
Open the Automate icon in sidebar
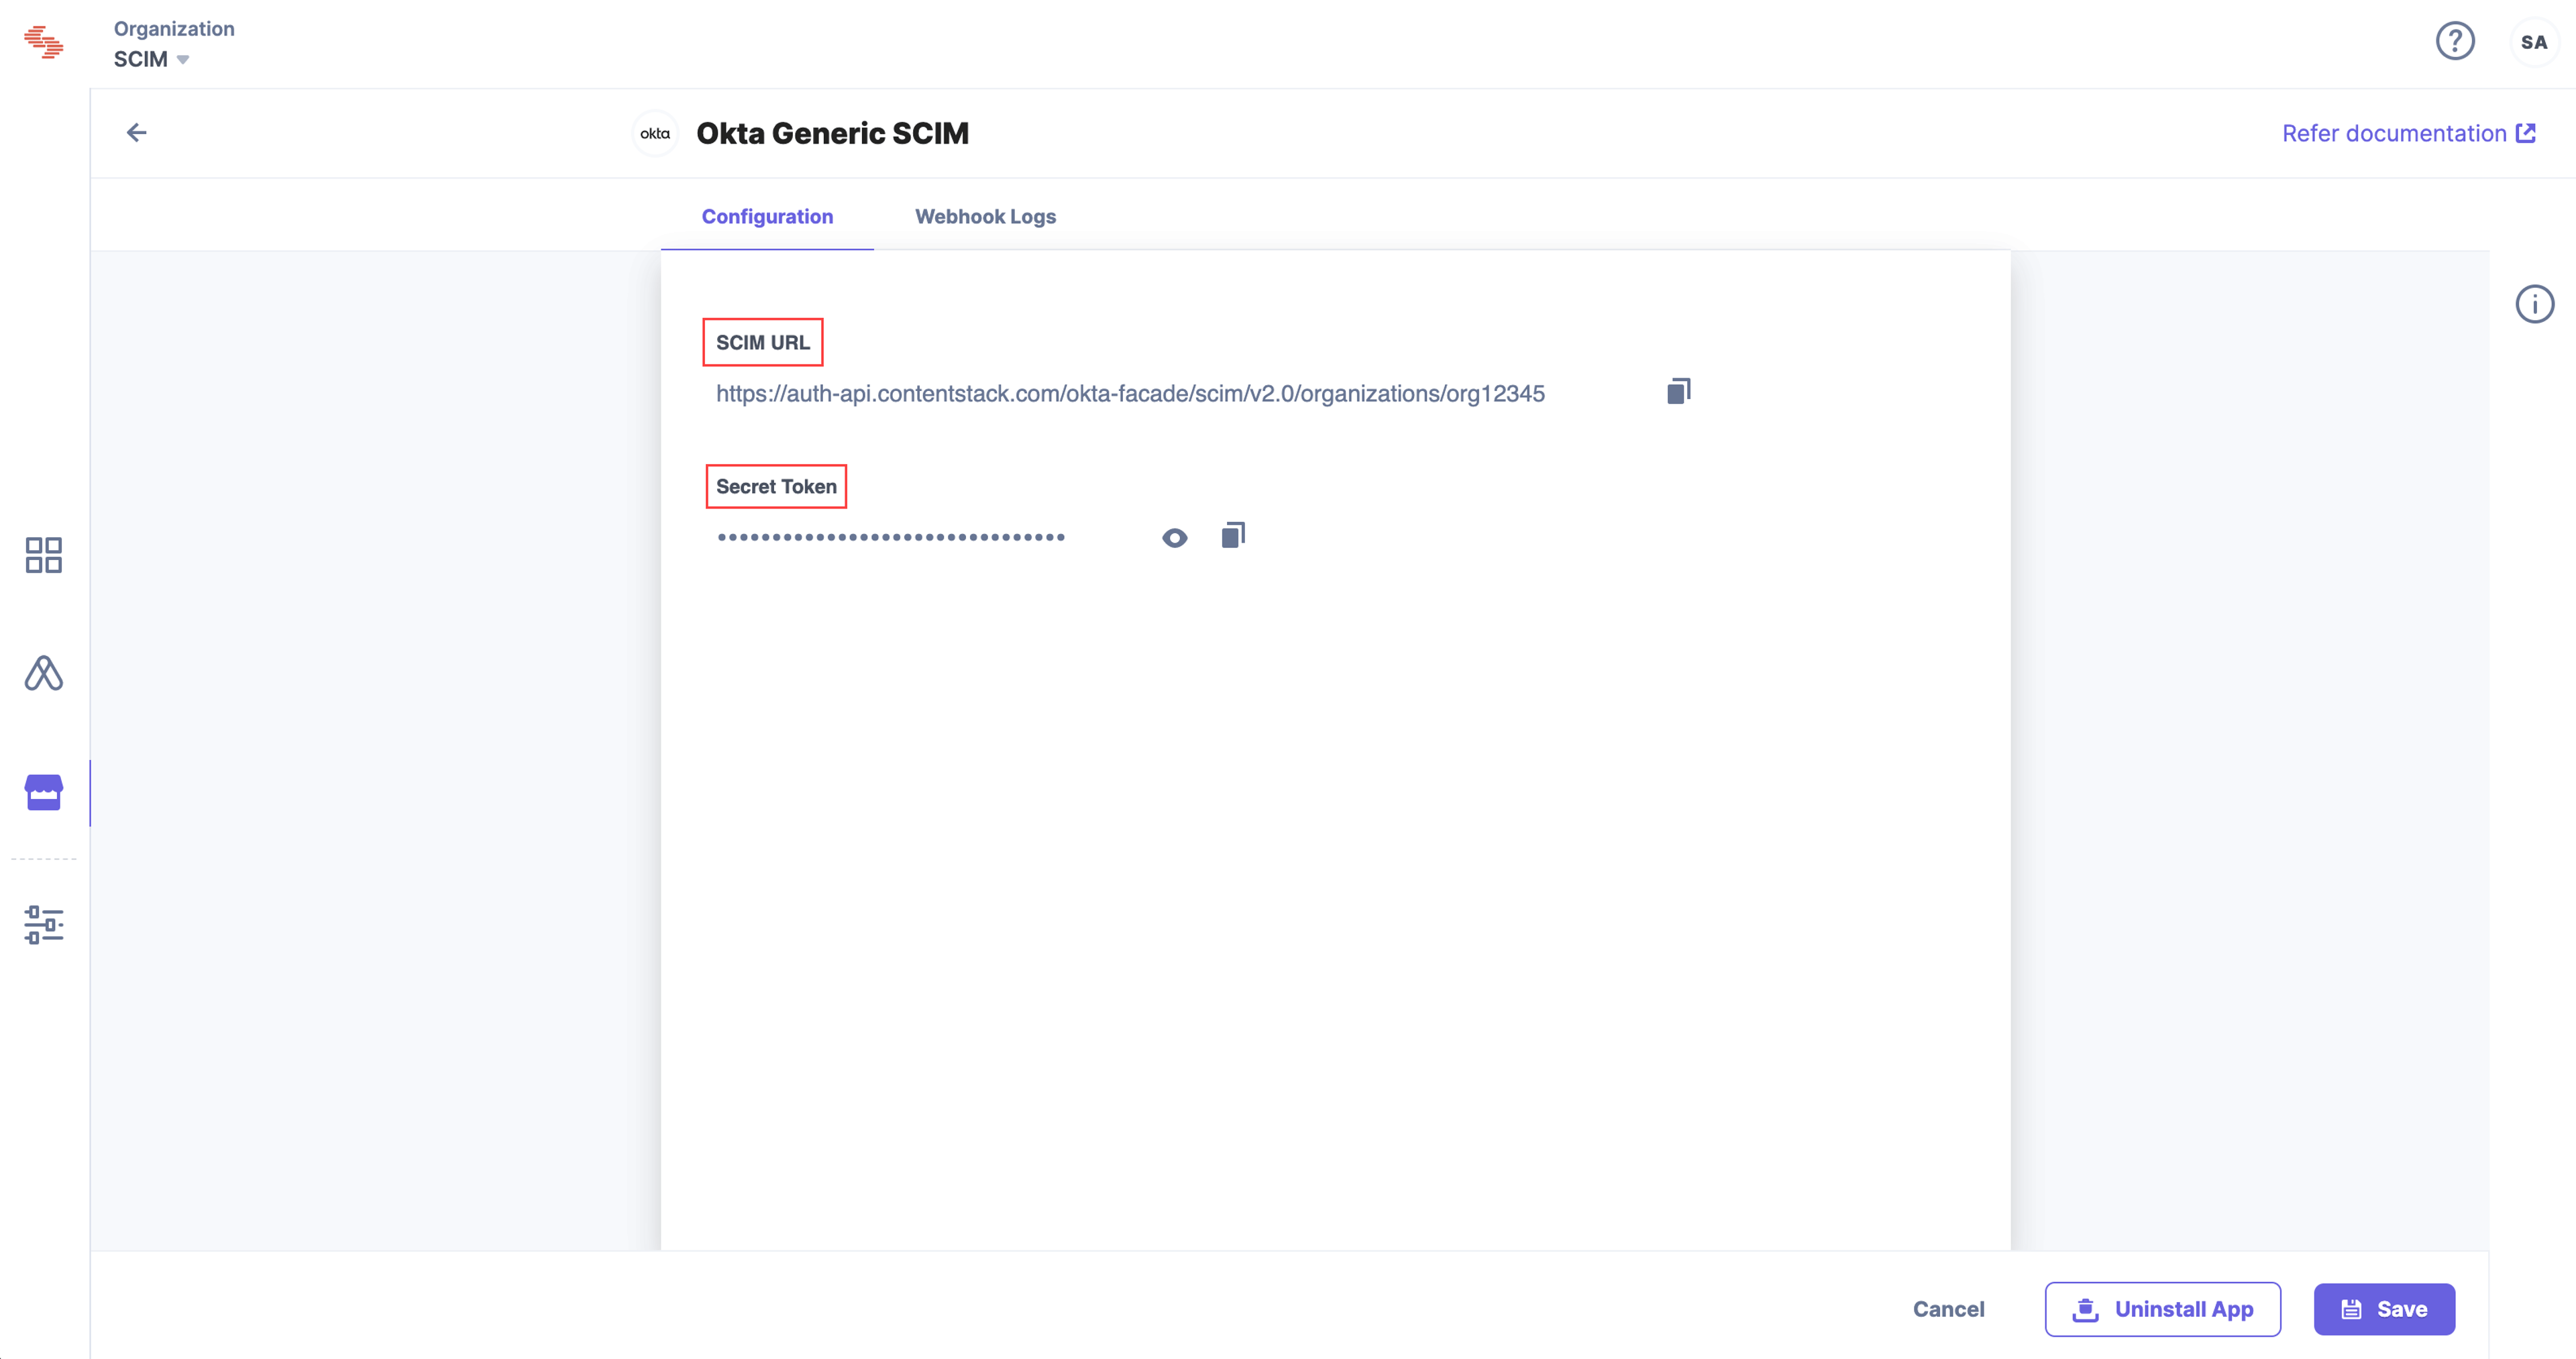click(x=44, y=673)
